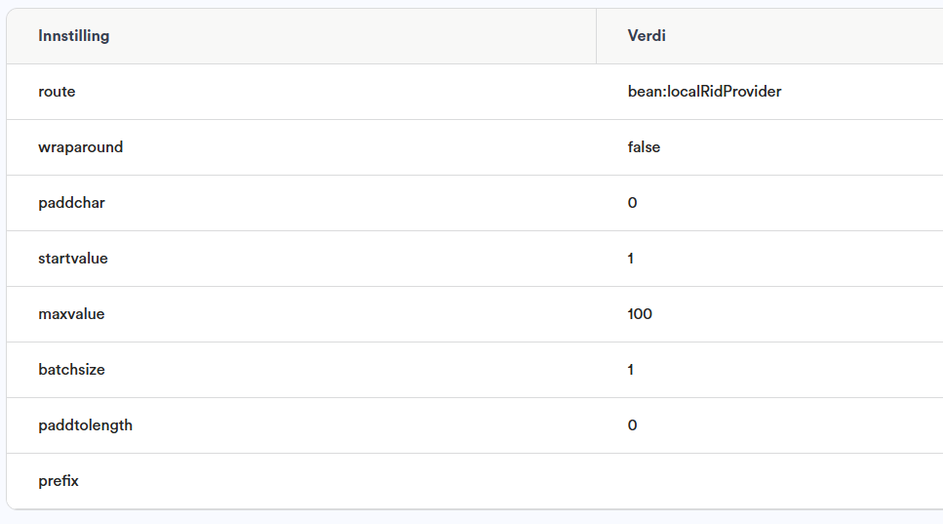943x524 pixels.
Task: Click the maxvalue value 100
Action: [640, 314]
